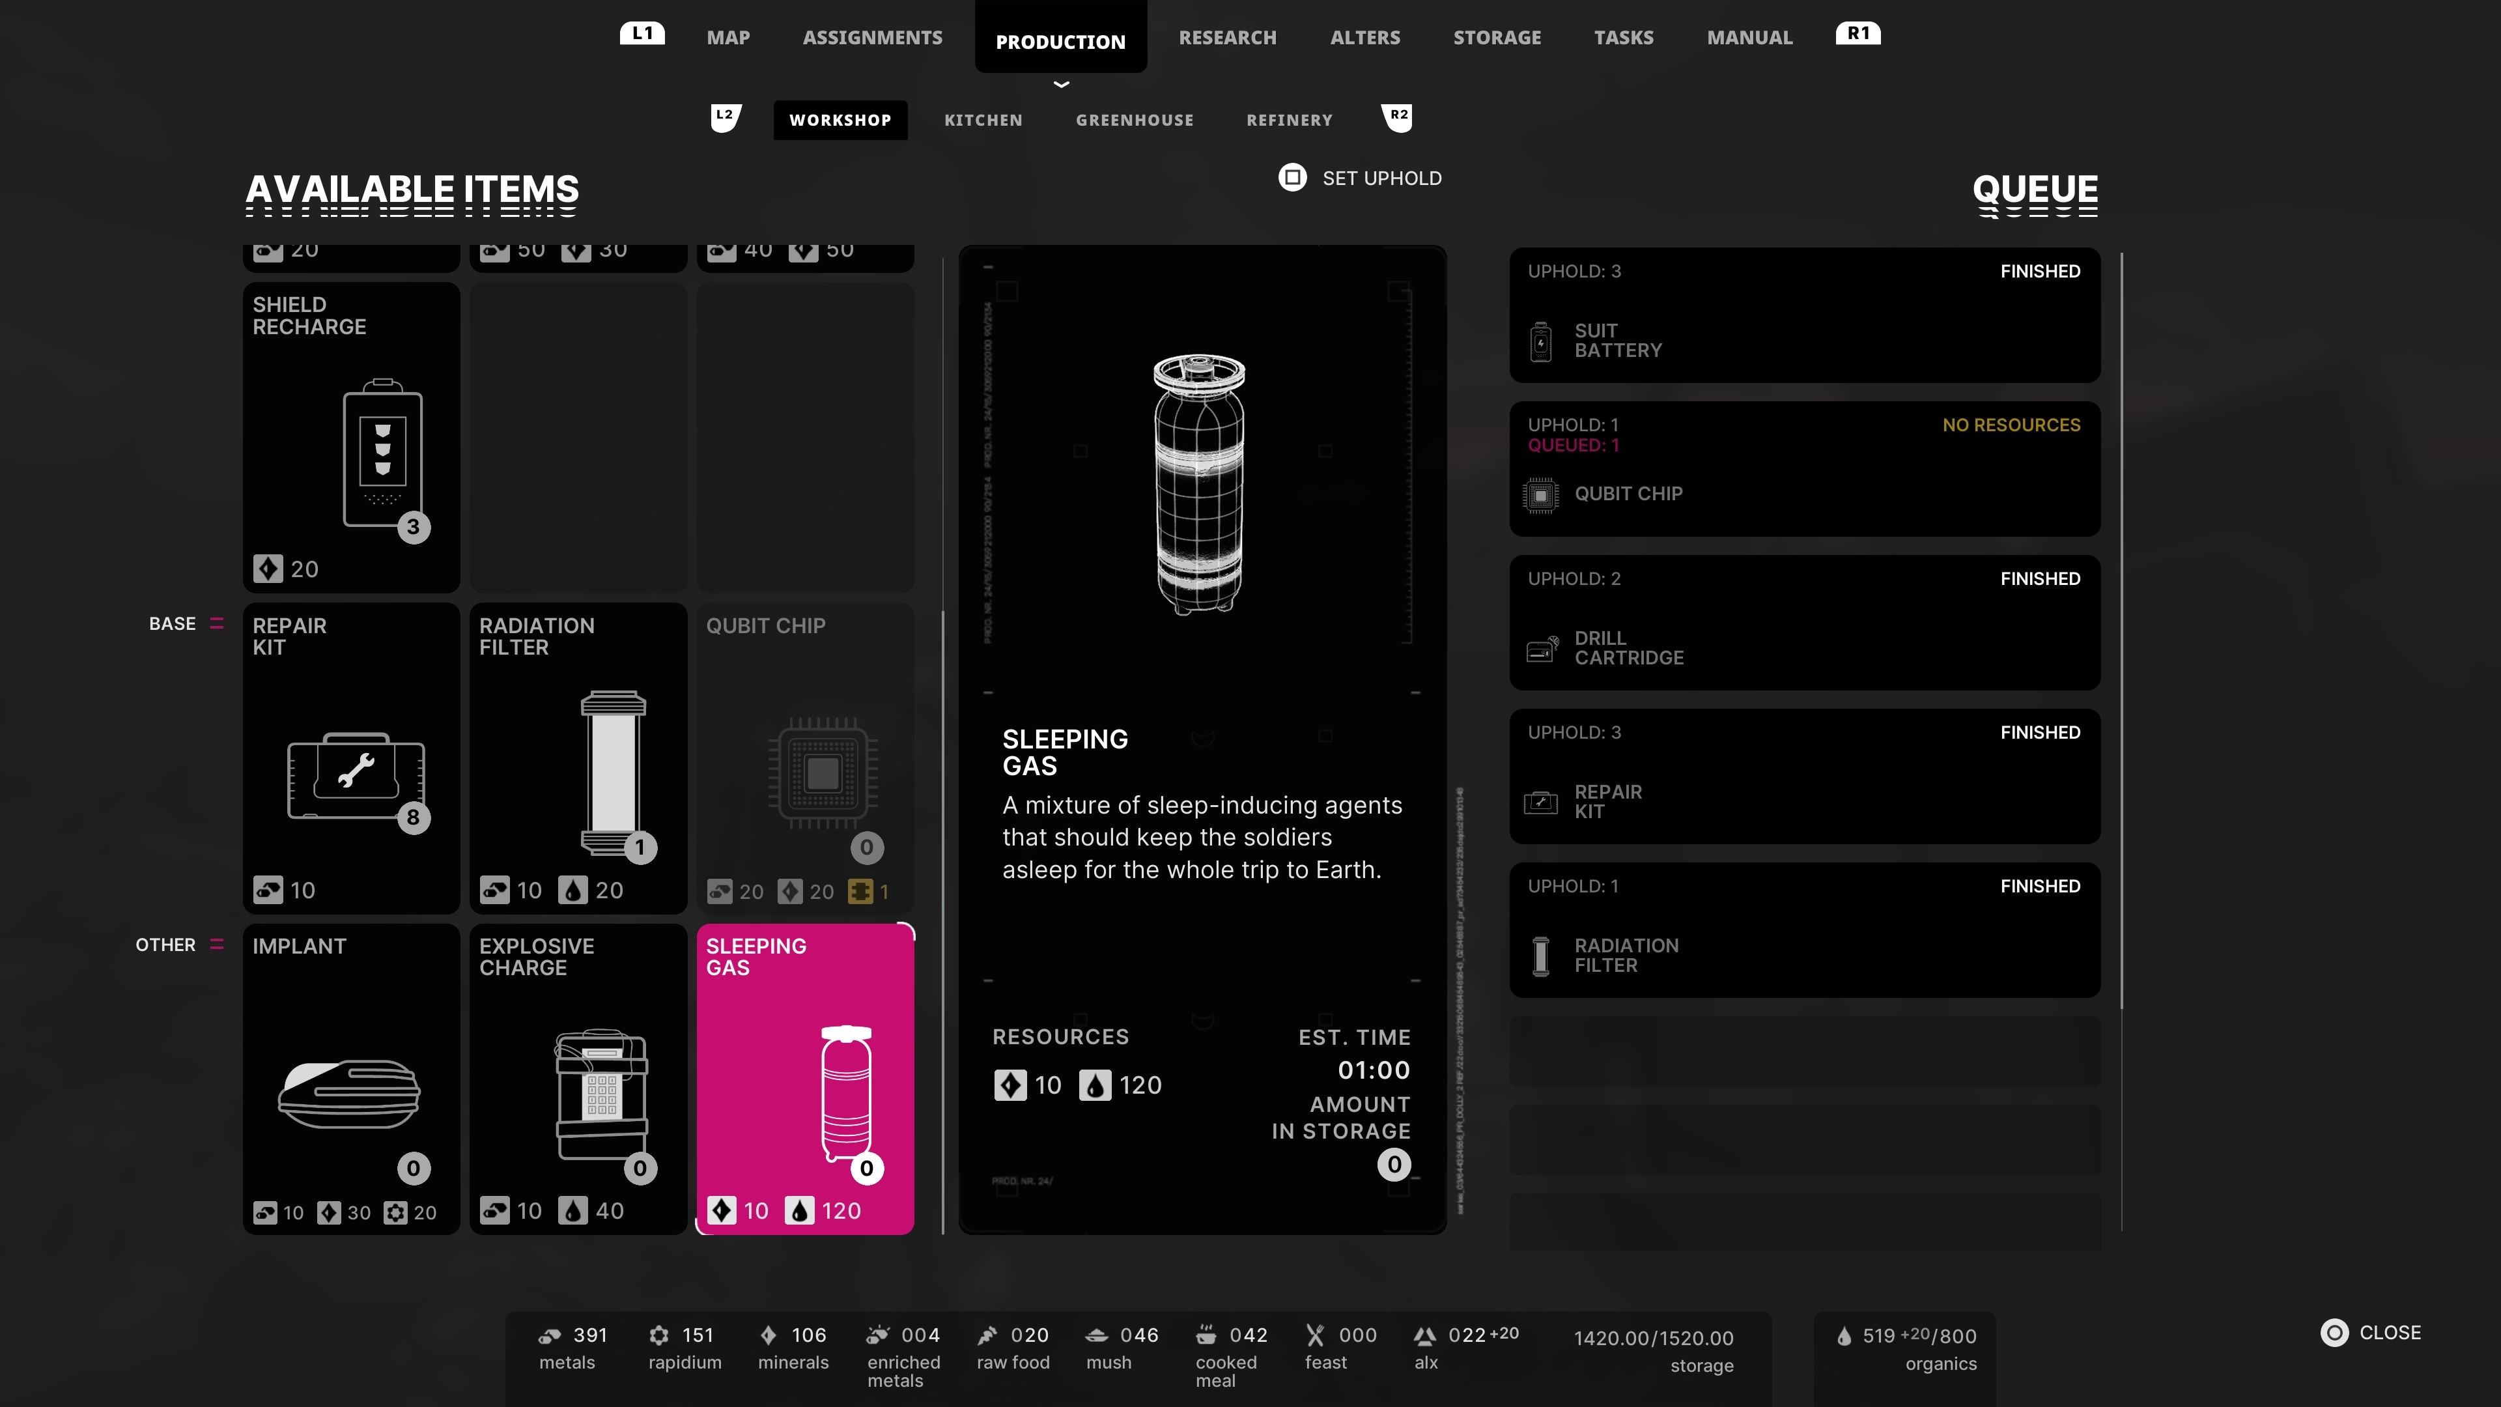This screenshot has width=2501, height=1407.
Task: Click the highlighted Sleeping Gas tank icon
Action: [845, 1094]
